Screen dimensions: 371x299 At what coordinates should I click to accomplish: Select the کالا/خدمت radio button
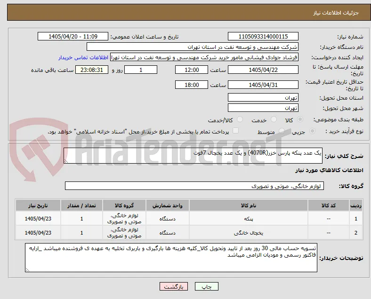pos(240,119)
